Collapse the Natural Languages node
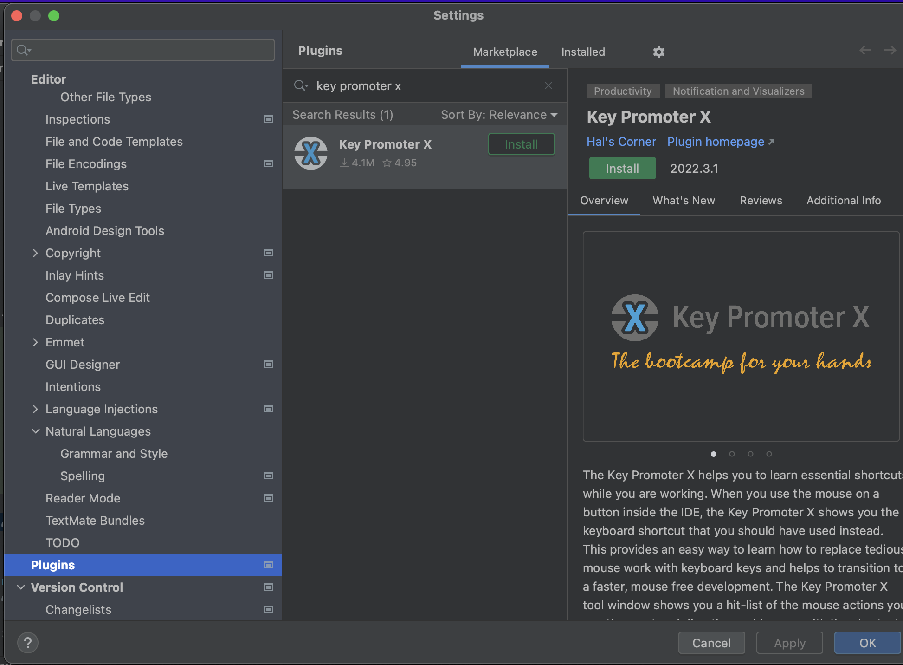Viewport: 903px width, 665px height. [x=35, y=431]
